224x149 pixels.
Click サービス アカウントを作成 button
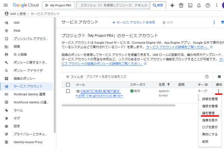(134, 22)
